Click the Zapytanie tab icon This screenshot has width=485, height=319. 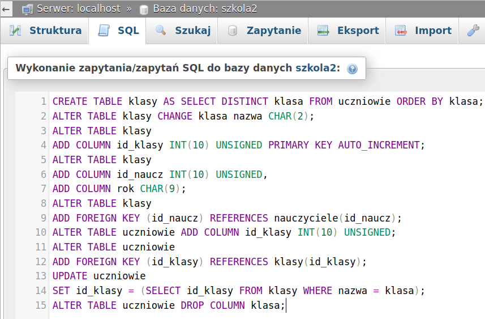coord(232,31)
